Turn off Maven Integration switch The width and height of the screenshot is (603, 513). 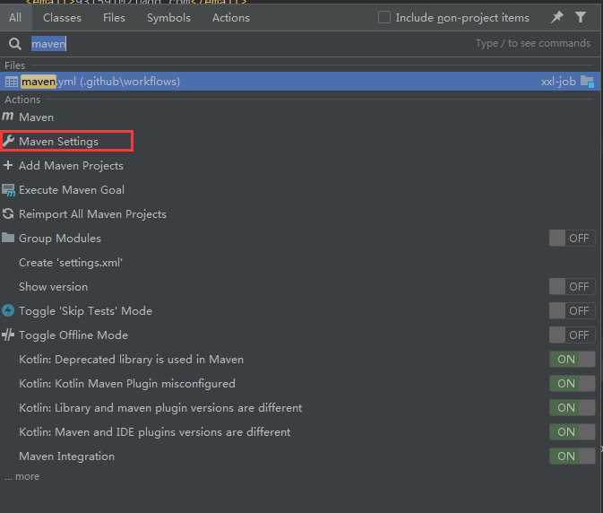click(572, 456)
